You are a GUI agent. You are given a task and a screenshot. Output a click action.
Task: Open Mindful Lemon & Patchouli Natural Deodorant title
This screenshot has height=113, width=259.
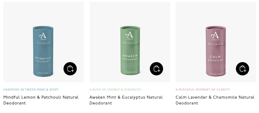(x=41, y=100)
